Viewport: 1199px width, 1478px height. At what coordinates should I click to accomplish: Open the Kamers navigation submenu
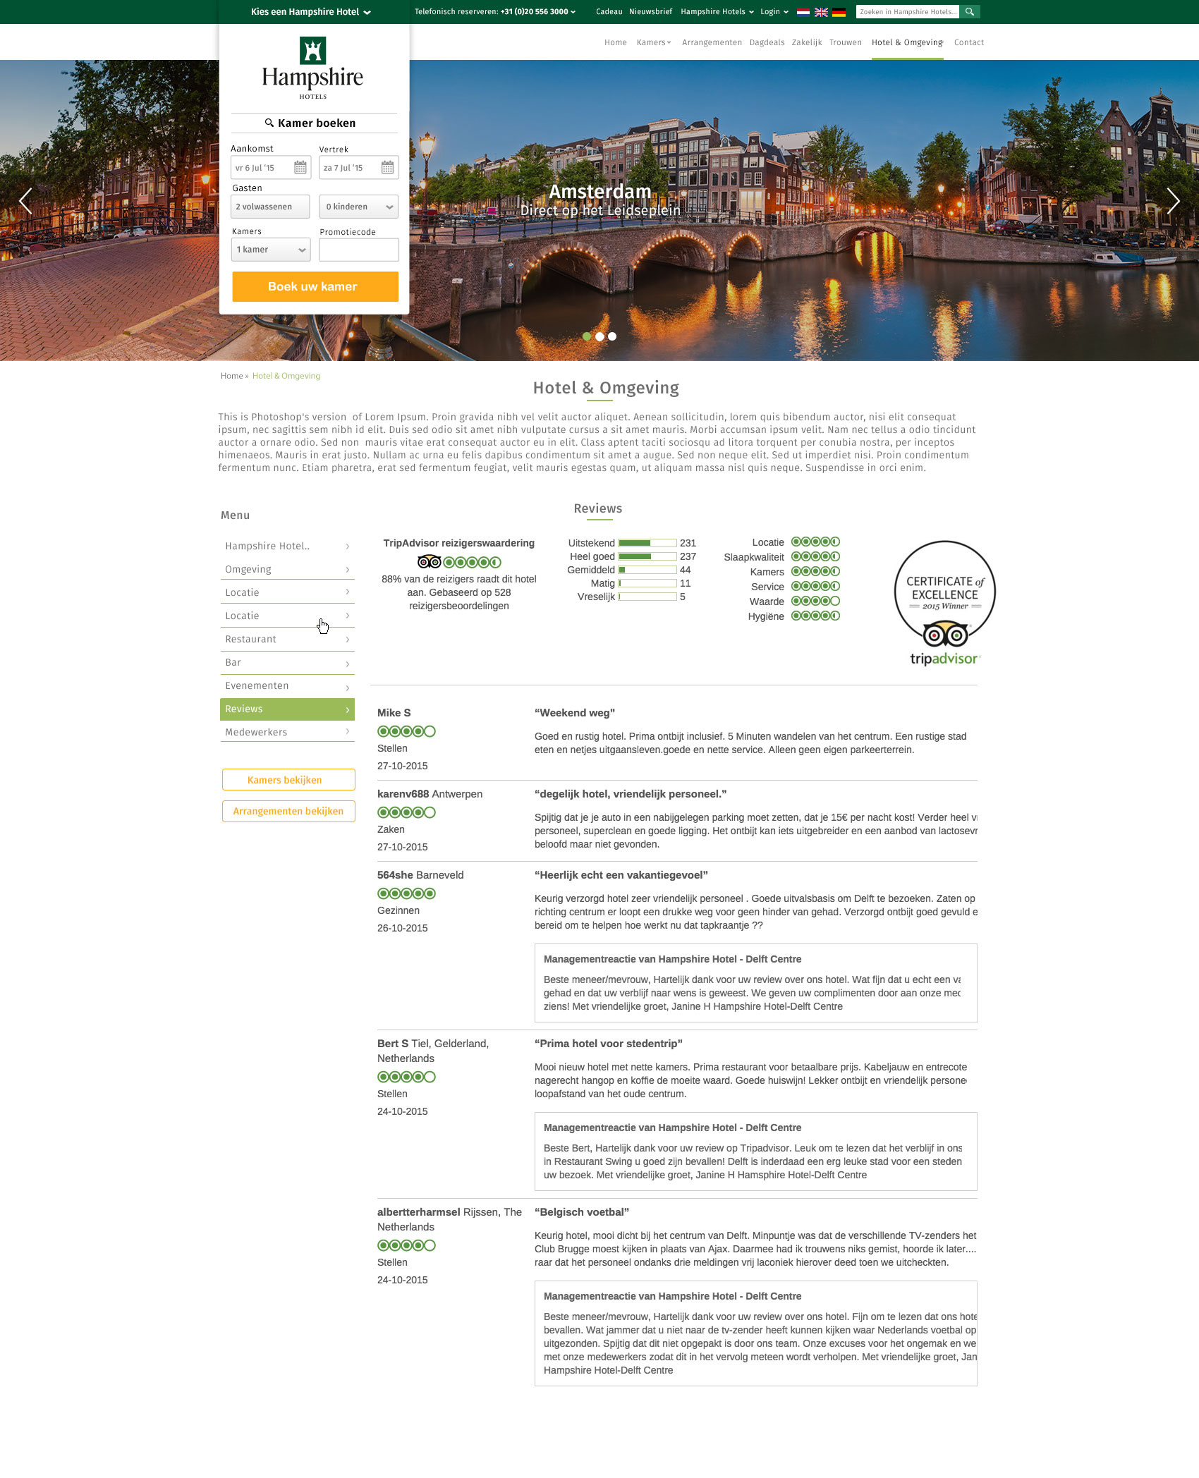[x=654, y=42]
